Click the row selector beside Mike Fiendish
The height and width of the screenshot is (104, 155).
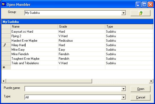[6, 54]
